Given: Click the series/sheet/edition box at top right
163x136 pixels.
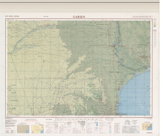Looking at the screenshot, I should [142, 17].
